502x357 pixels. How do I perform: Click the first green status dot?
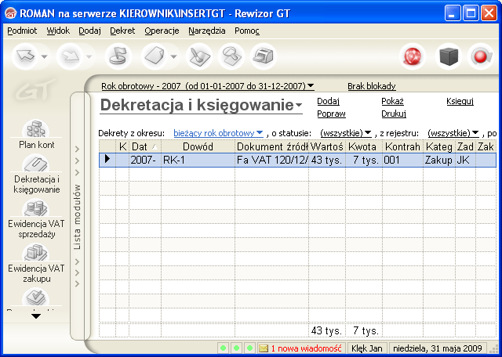224,348
